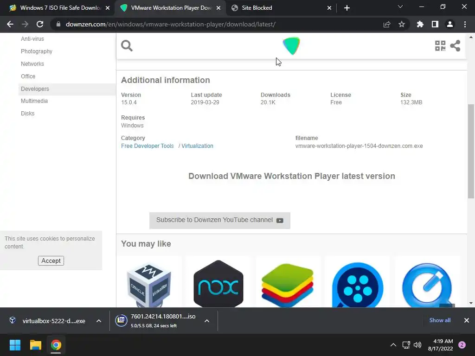Click the page vertical scrollbar thumb

click(471, 151)
